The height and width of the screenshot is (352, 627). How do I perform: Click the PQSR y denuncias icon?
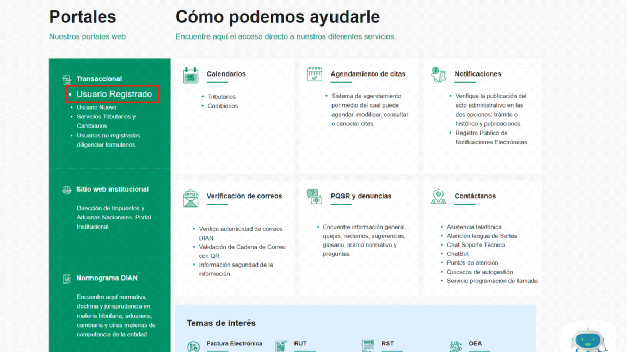[x=314, y=196]
